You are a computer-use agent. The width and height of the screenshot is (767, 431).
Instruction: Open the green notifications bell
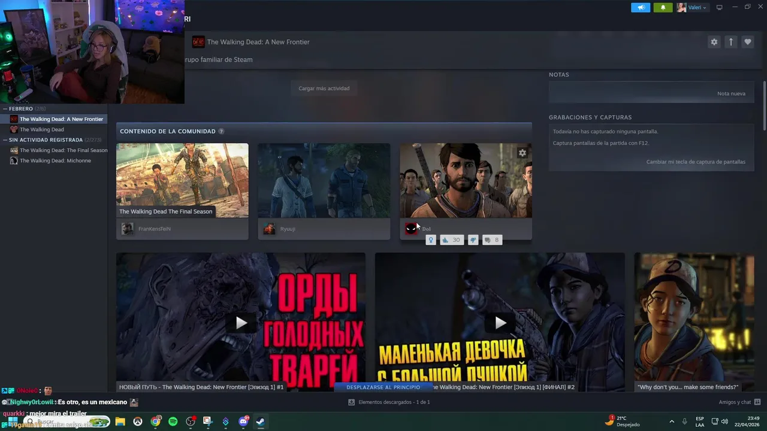tap(663, 7)
